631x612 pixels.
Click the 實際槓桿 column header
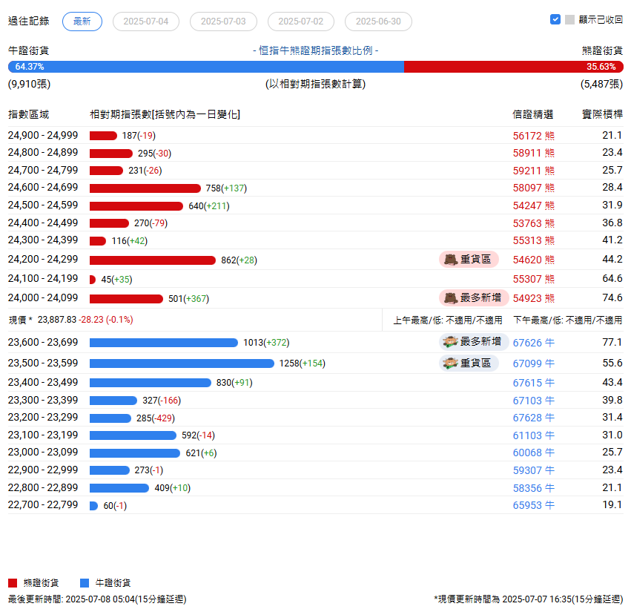click(x=602, y=115)
